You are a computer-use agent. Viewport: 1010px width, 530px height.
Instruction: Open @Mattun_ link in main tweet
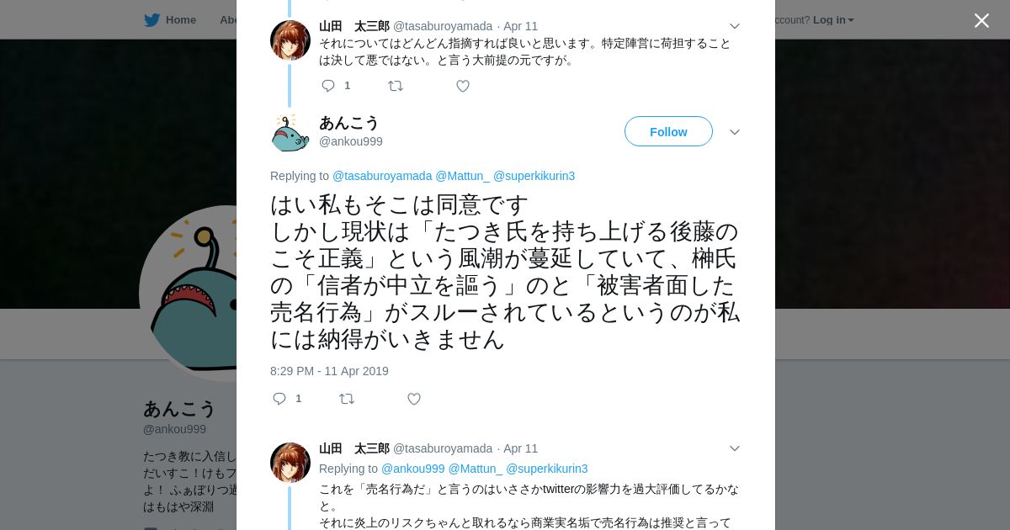(462, 176)
